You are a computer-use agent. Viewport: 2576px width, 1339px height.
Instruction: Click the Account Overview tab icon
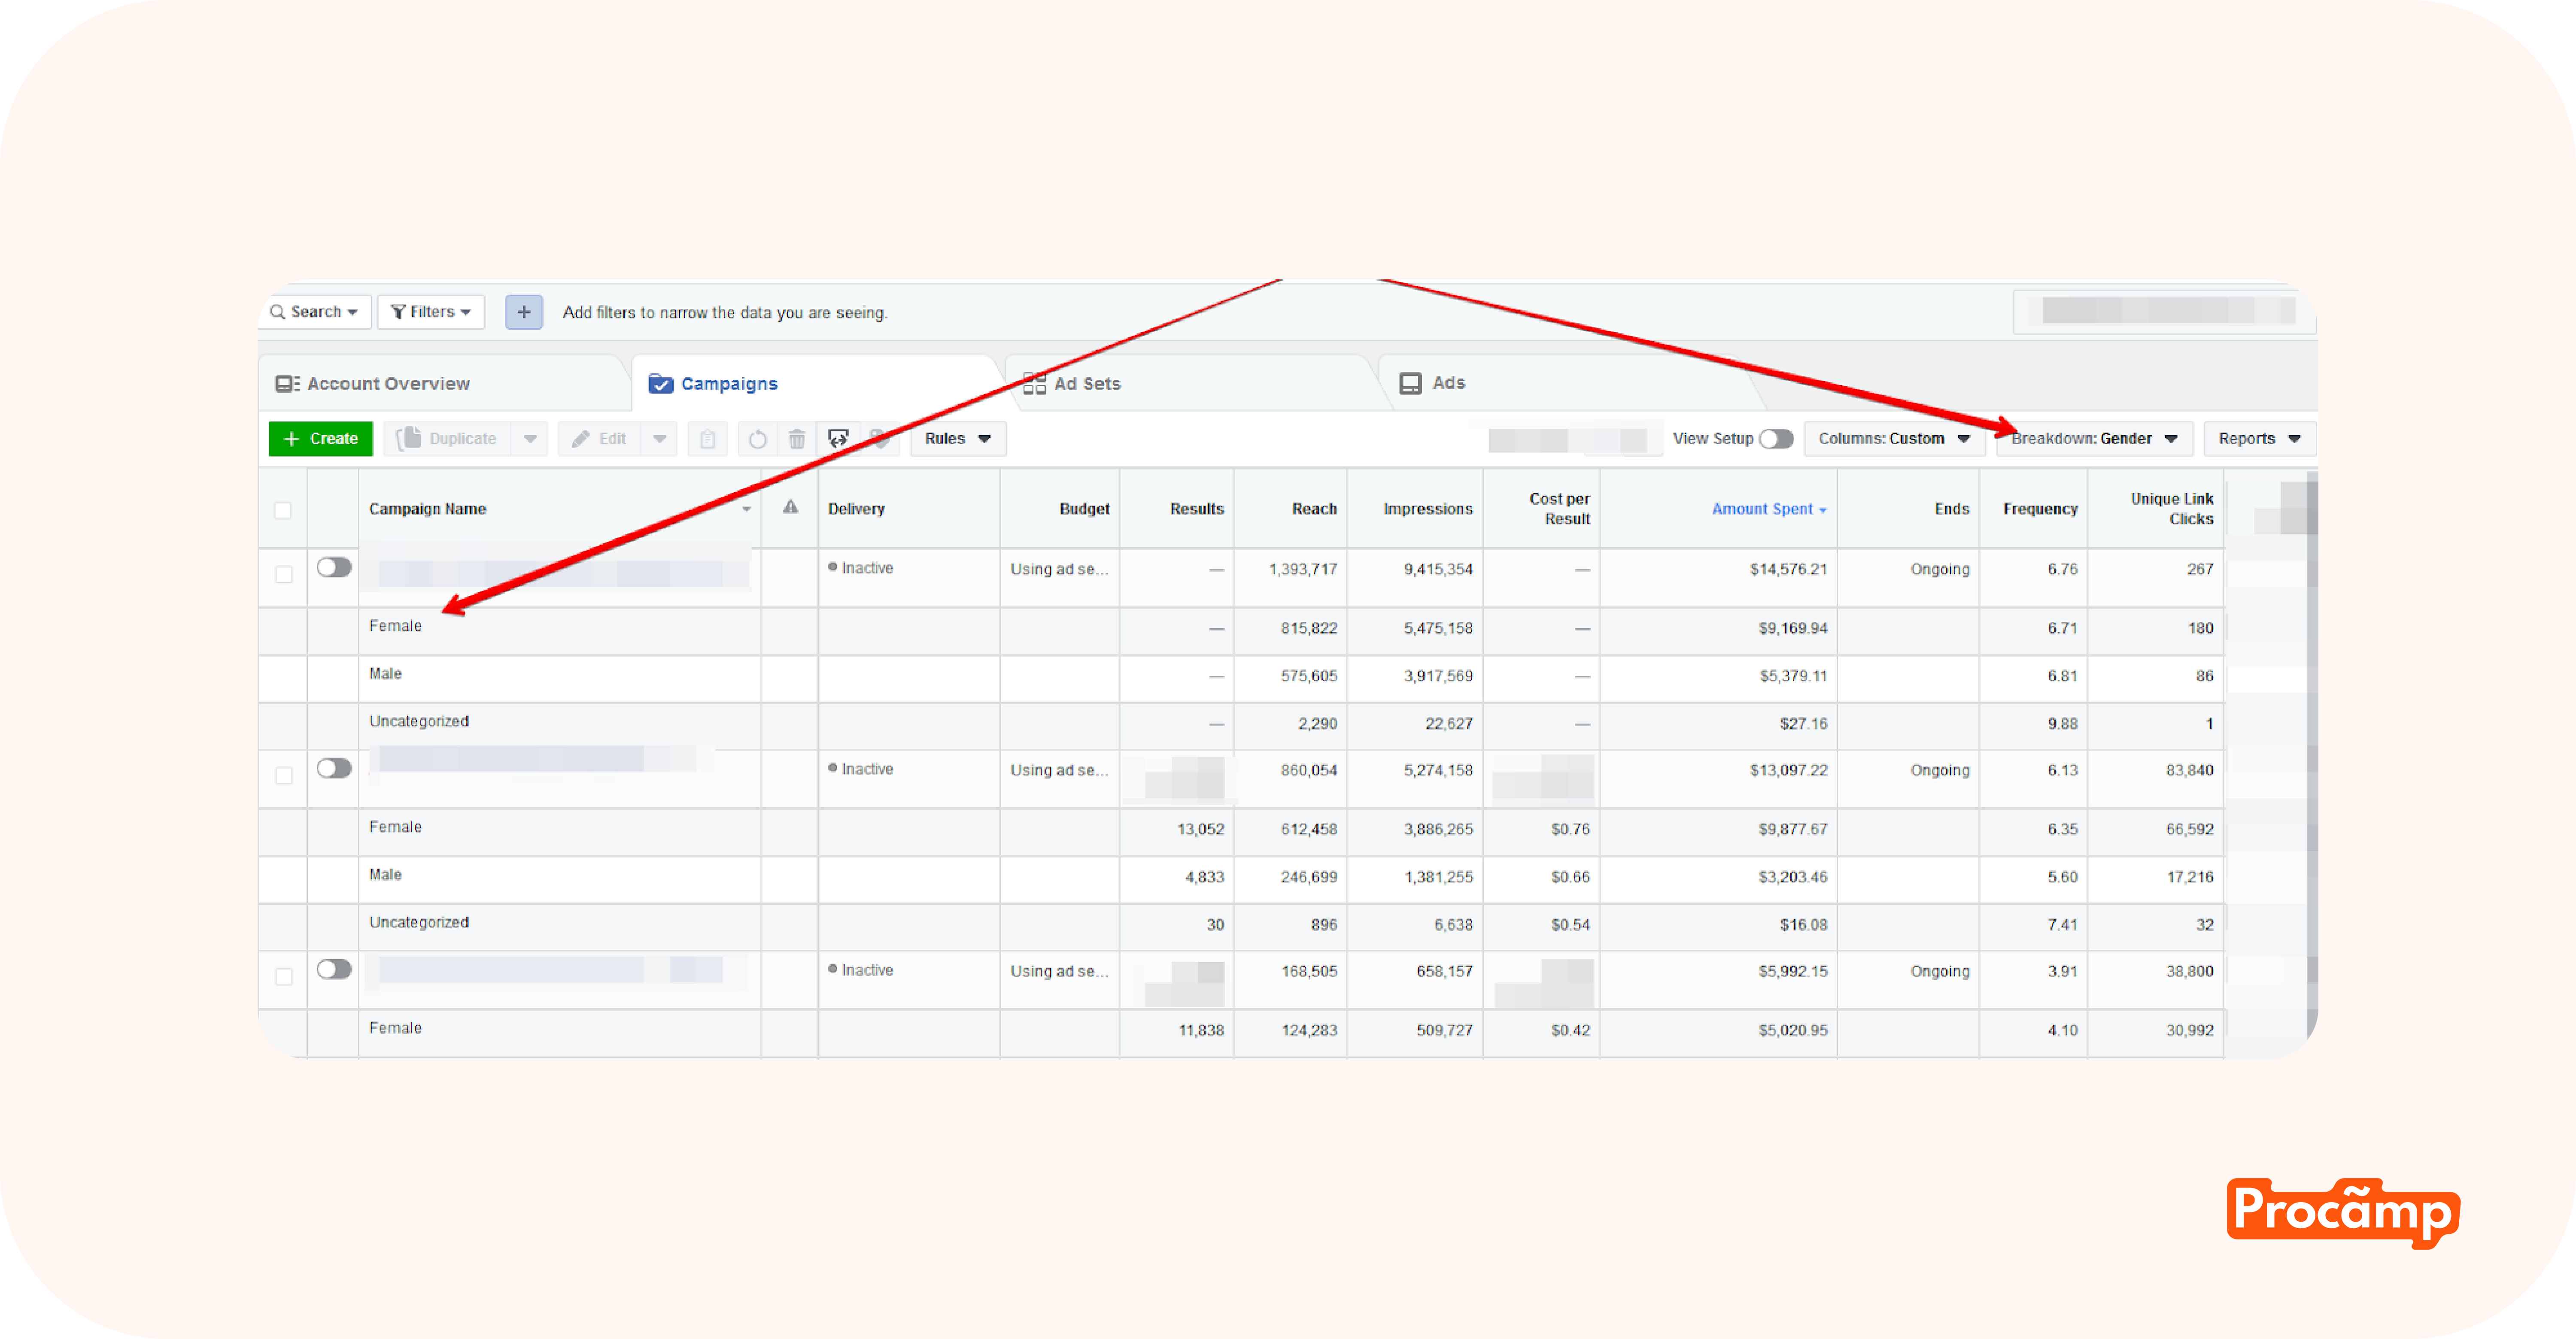(x=287, y=384)
